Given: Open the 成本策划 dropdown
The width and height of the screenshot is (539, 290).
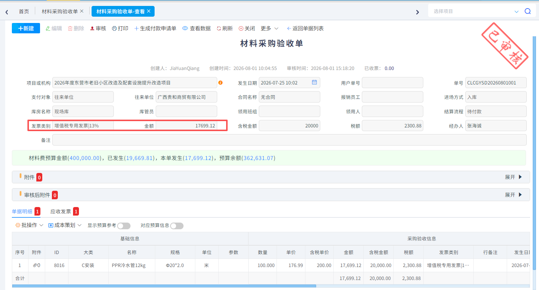Looking at the screenshot, I should [x=65, y=225].
